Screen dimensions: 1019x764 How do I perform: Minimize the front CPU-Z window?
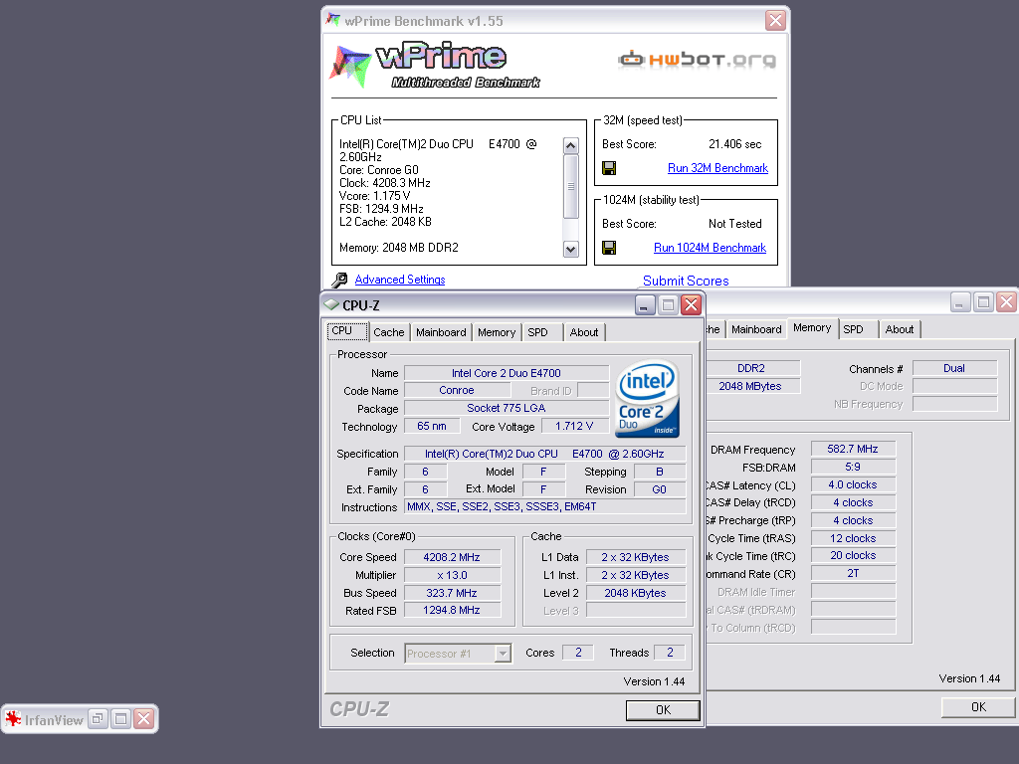pyautogui.click(x=644, y=304)
